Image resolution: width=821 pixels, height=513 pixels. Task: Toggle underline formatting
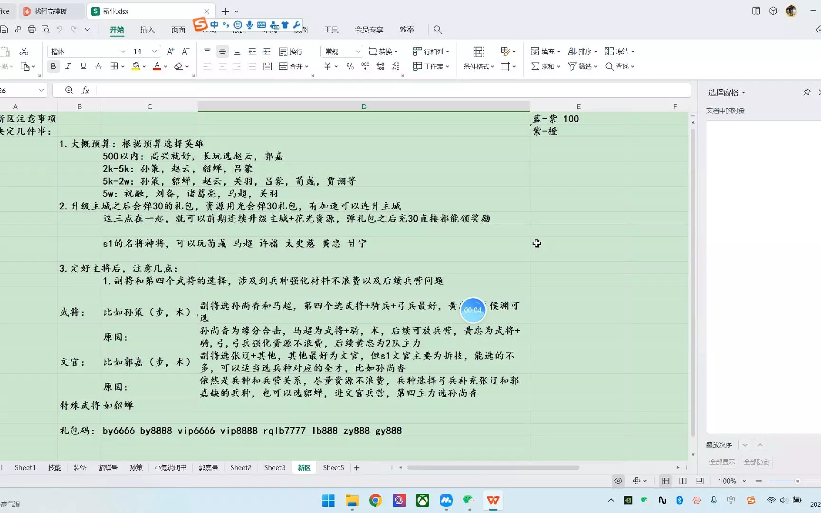(x=83, y=66)
